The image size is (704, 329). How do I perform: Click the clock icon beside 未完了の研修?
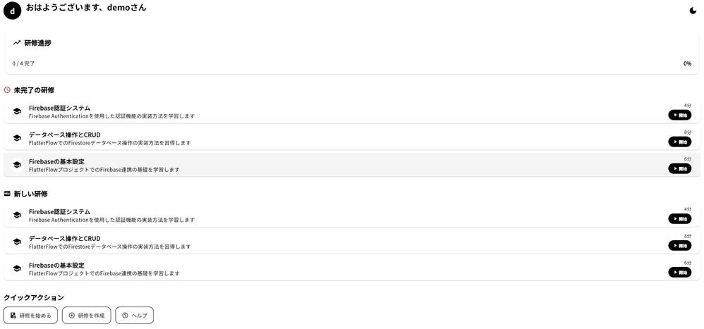tap(7, 90)
